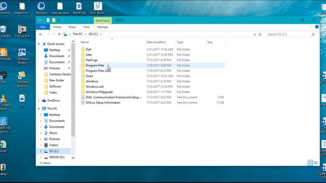Viewport: 326px width, 183px height.
Task: Select Quick access in navigation pane
Action: [56, 44]
